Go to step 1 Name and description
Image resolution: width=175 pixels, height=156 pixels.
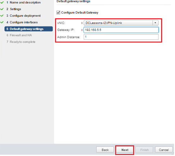click(23, 2)
